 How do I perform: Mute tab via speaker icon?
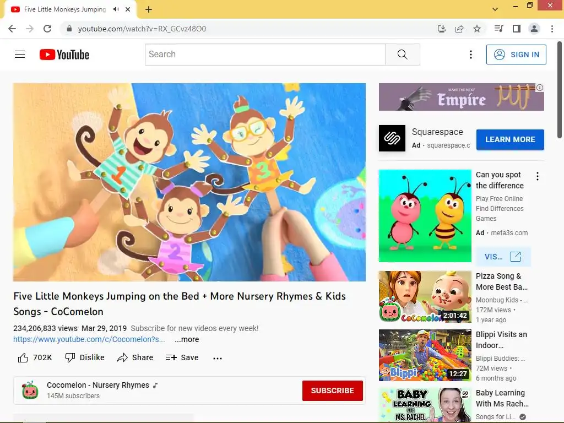[116, 9]
